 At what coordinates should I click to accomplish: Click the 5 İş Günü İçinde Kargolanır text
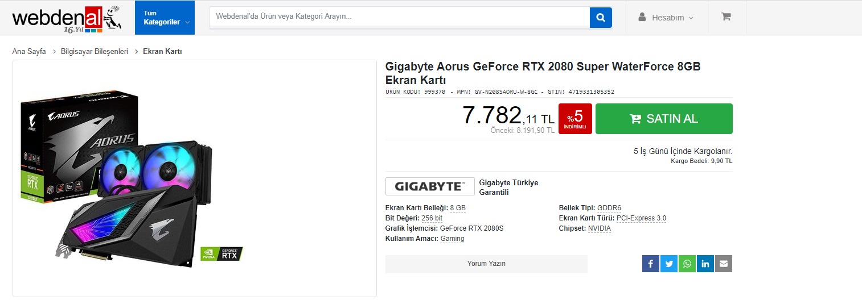(x=683, y=152)
